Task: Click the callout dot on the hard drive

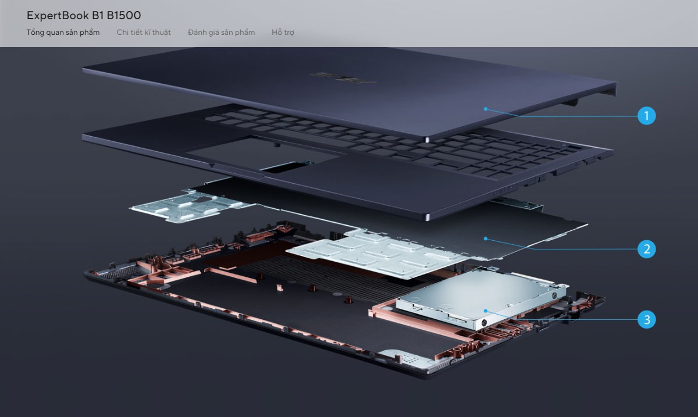Action: [x=485, y=312]
